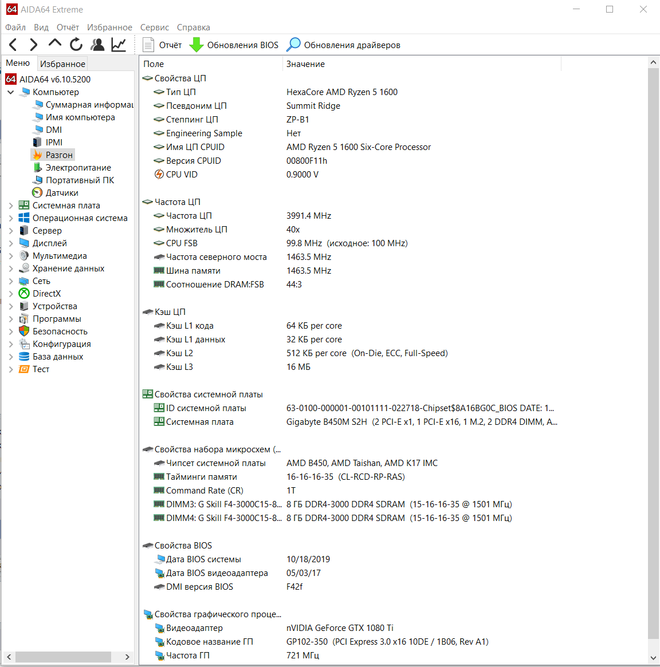
Task: Select Электропитание in tree
Action: [72, 168]
